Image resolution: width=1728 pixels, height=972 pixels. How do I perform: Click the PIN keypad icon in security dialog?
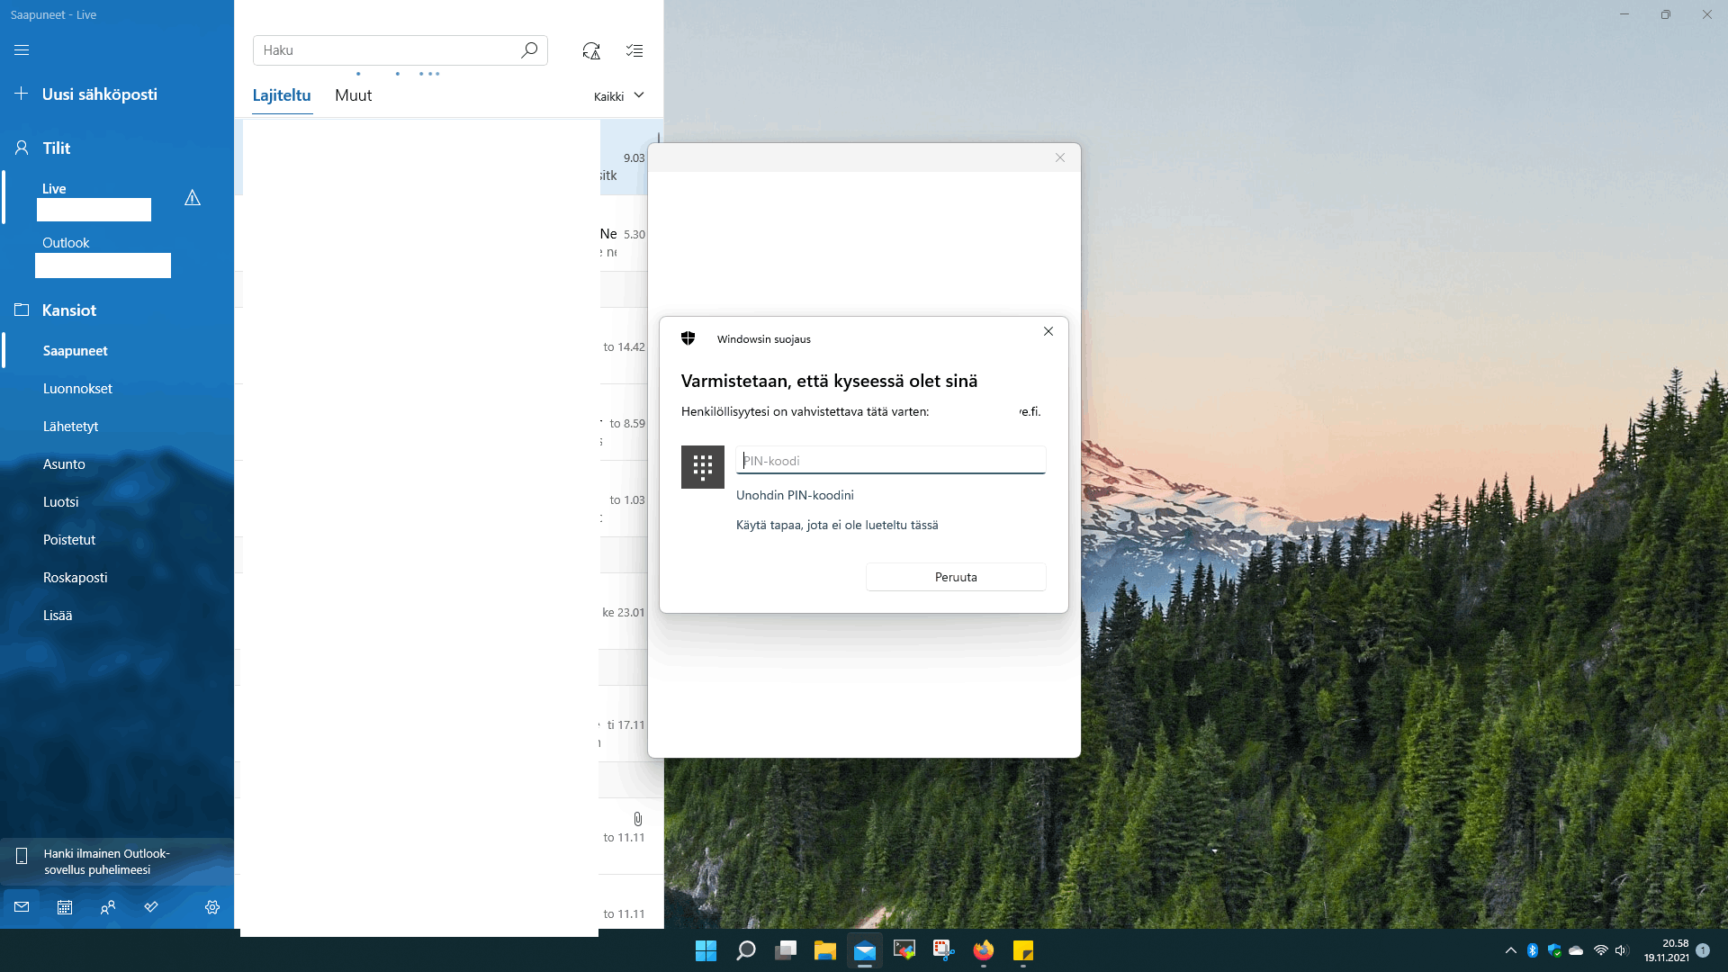(703, 467)
